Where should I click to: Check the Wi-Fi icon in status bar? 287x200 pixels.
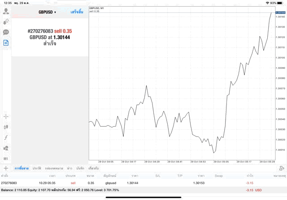point(268,3)
